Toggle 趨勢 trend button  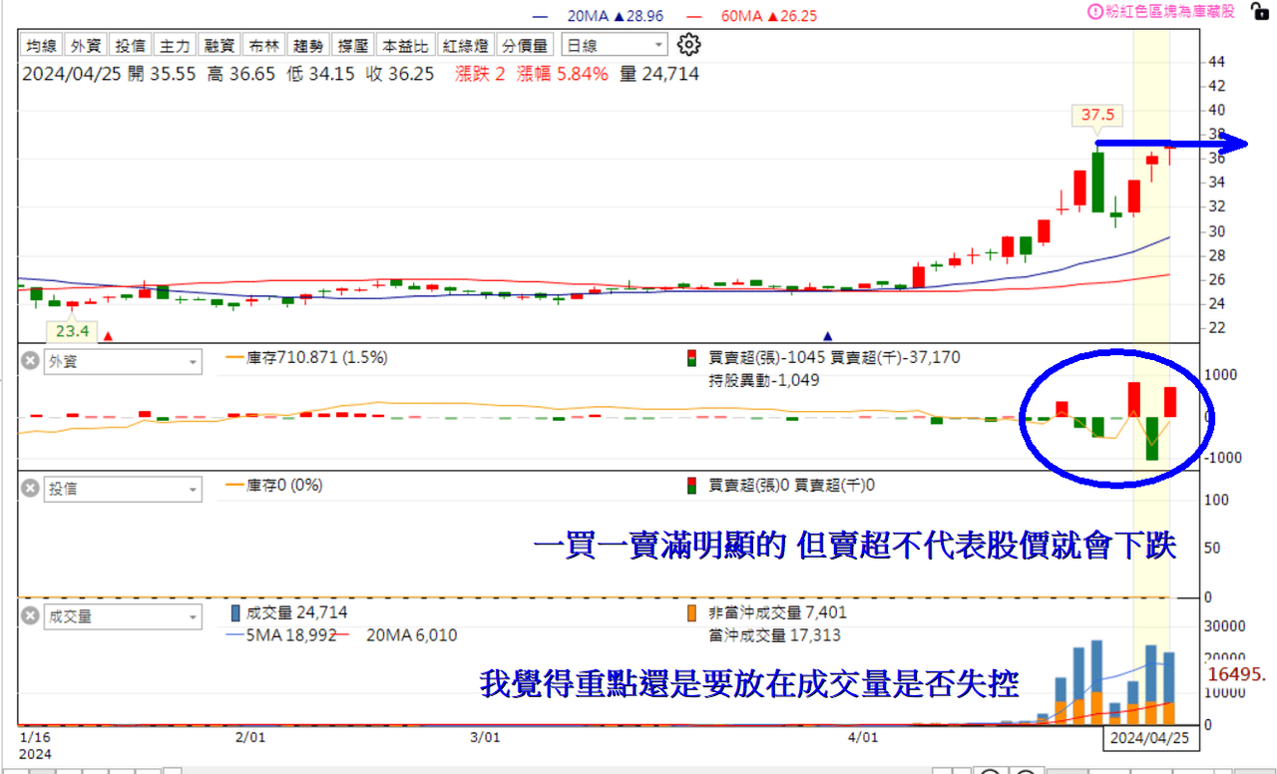click(310, 45)
